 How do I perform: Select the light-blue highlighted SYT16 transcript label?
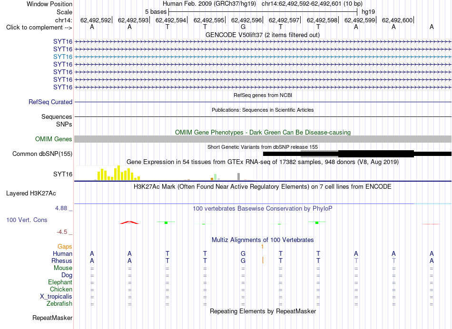(62, 57)
